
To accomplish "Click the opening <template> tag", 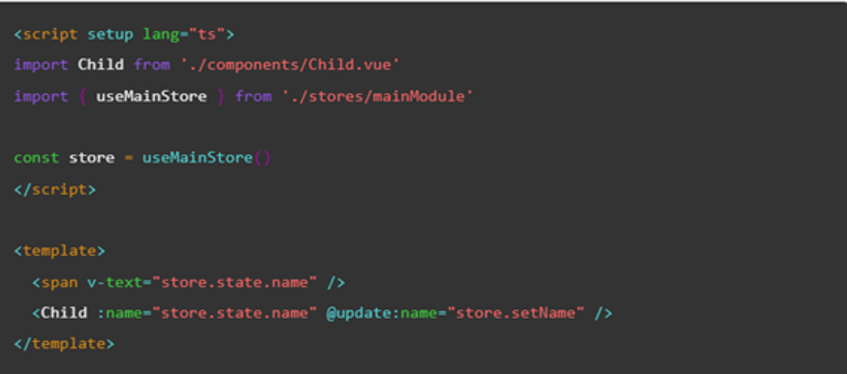I will (x=59, y=251).
